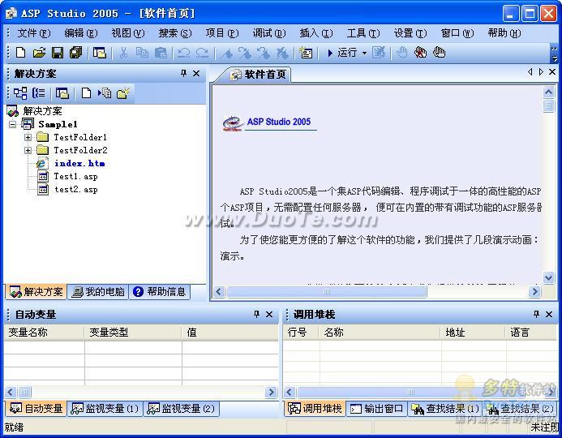Click the tree structure view icon in solution toolbar
562x438 pixels.
click(x=20, y=93)
